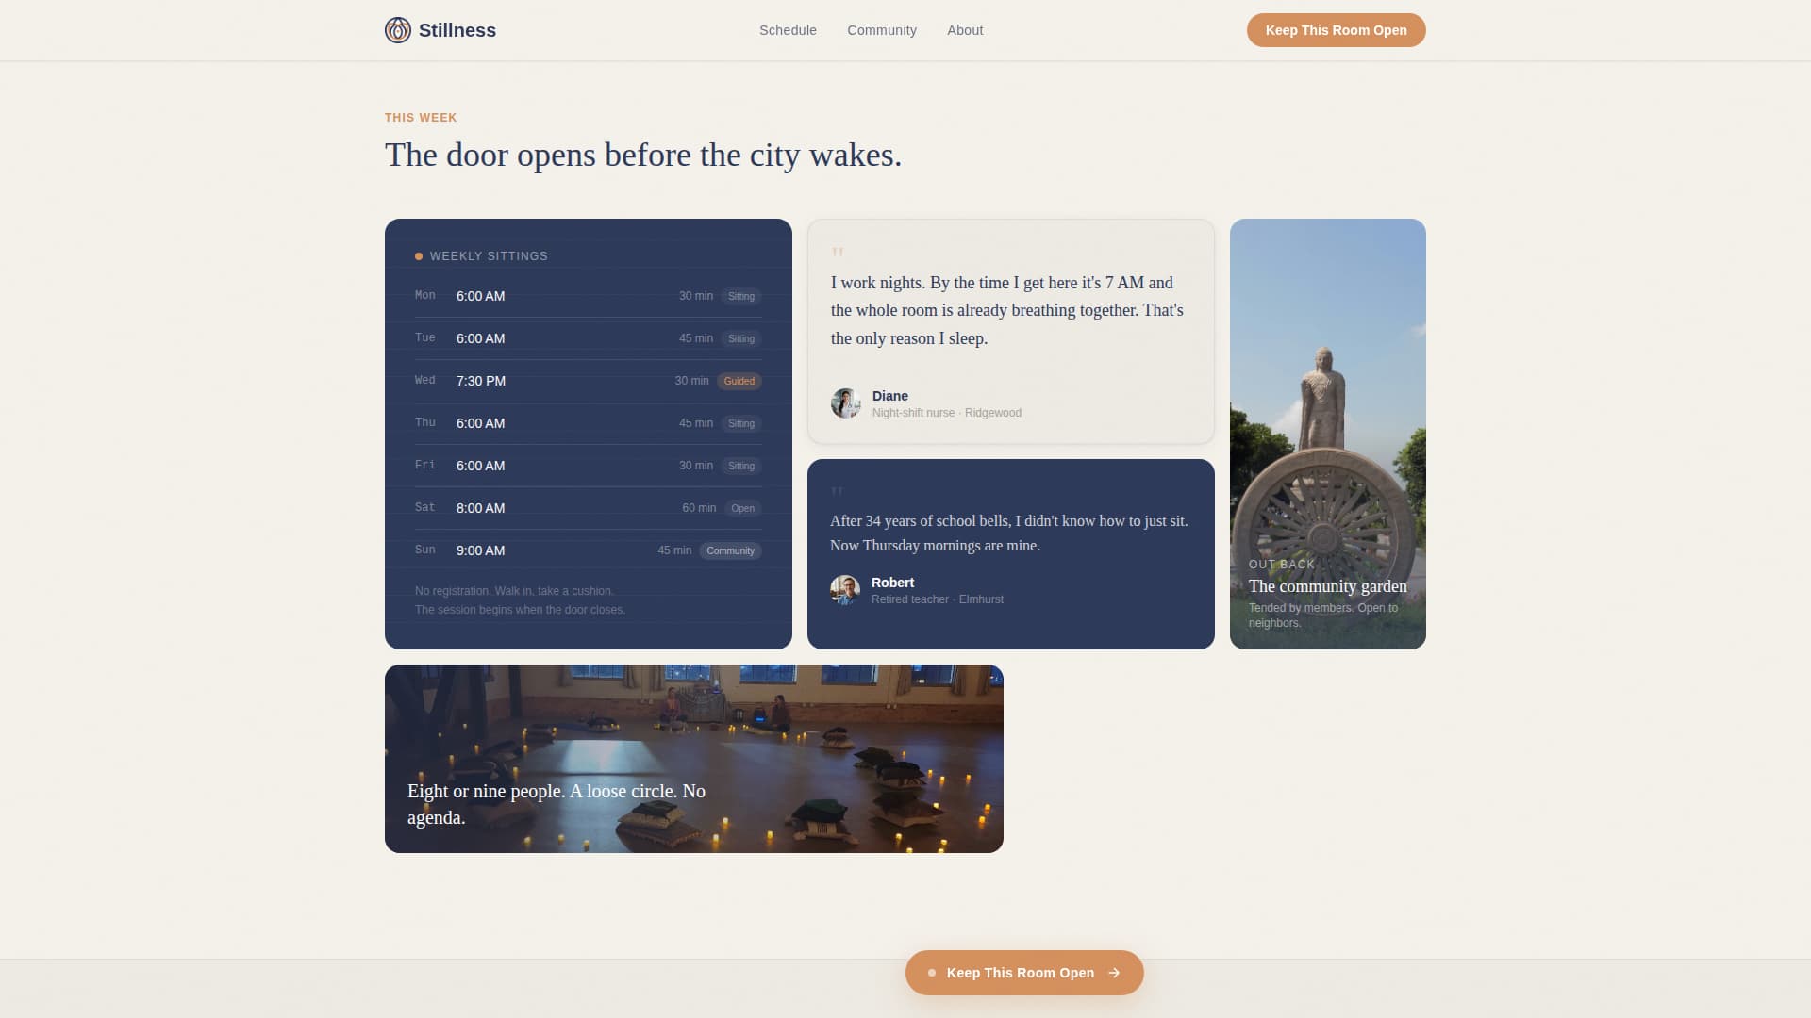Image resolution: width=1811 pixels, height=1018 pixels.
Task: Click Diane's avatar photo
Action: tap(846, 403)
